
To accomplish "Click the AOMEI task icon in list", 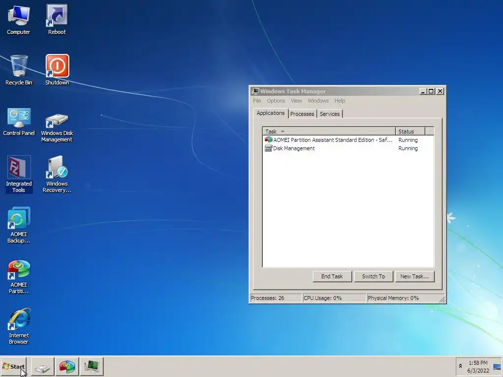I will [x=268, y=140].
